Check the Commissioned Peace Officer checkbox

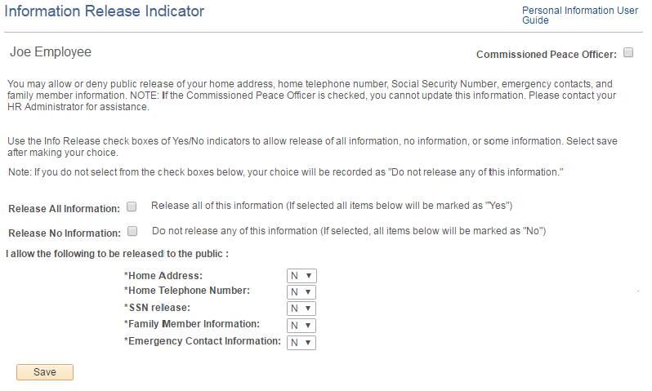click(628, 53)
